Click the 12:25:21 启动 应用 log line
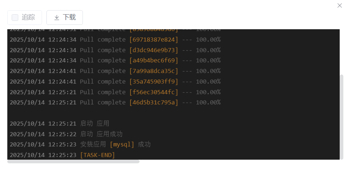347x175 pixels. [59, 123]
